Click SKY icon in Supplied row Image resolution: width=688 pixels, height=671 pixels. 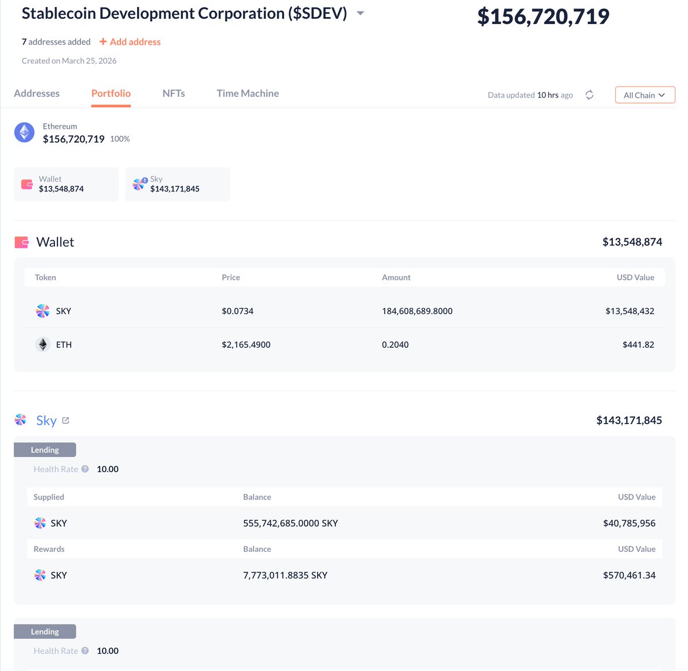click(40, 523)
